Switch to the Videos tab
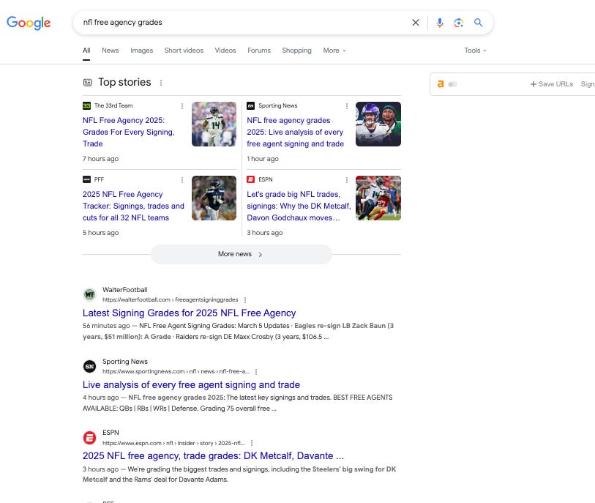 coord(225,51)
